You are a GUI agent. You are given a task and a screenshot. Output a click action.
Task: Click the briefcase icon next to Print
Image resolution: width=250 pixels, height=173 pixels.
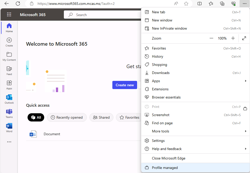pyautogui.click(x=245, y=109)
